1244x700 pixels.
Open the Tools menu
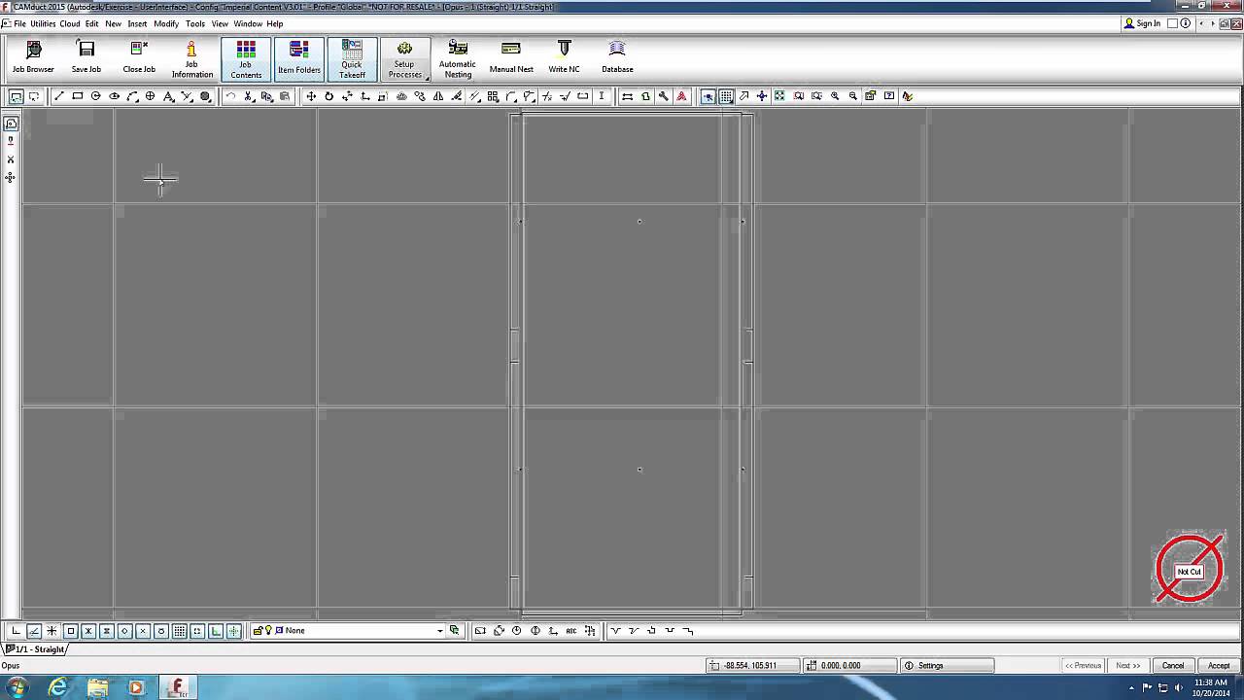click(x=195, y=23)
